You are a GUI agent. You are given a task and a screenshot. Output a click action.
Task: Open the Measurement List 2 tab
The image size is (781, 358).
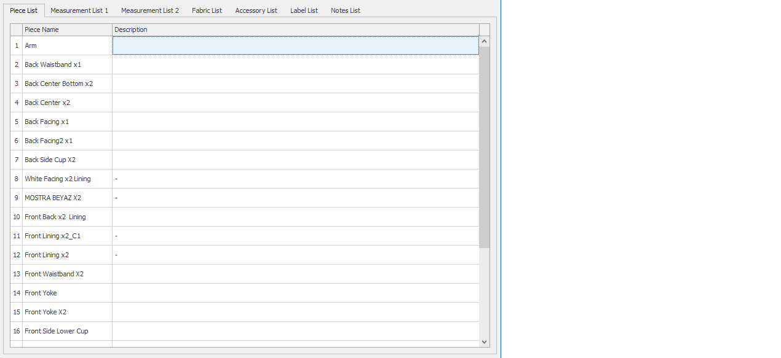150,10
